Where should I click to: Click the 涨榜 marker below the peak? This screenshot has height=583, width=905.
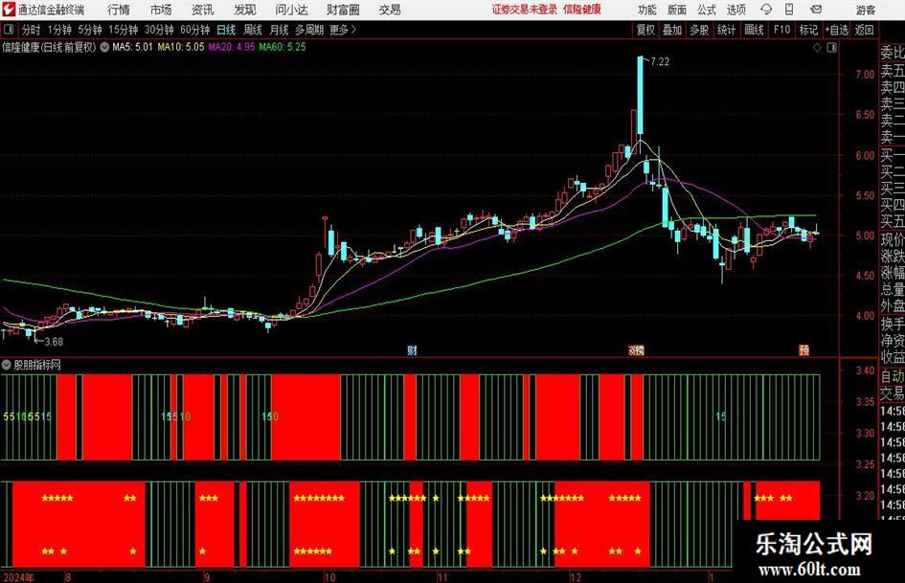[636, 350]
